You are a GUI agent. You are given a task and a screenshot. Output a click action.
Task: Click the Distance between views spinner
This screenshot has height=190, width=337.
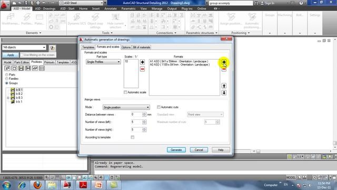point(144,115)
